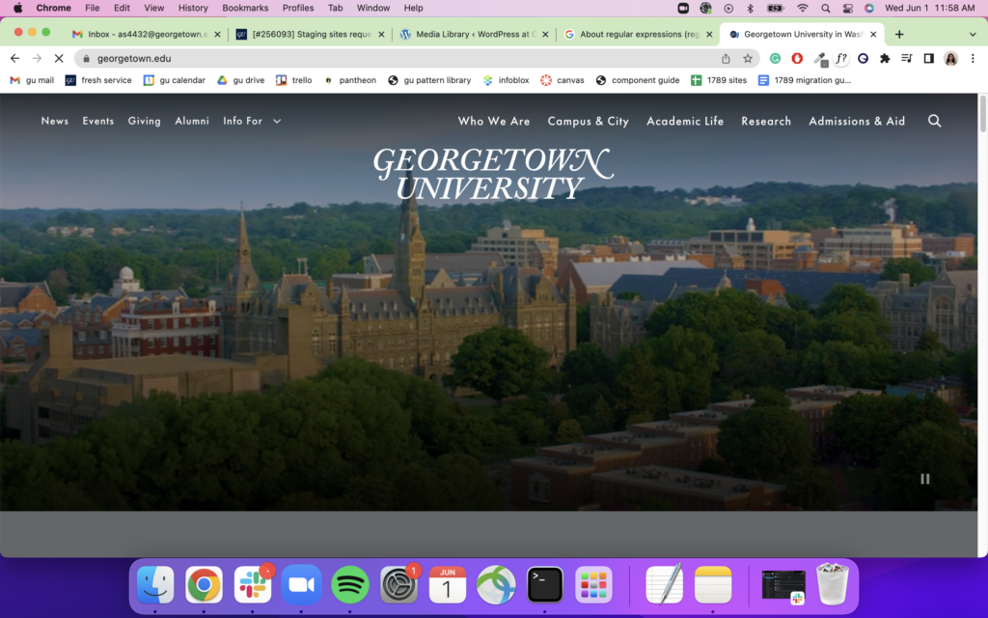The image size is (988, 618).
Task: Open the 1789 sites bookmark
Action: 719,80
